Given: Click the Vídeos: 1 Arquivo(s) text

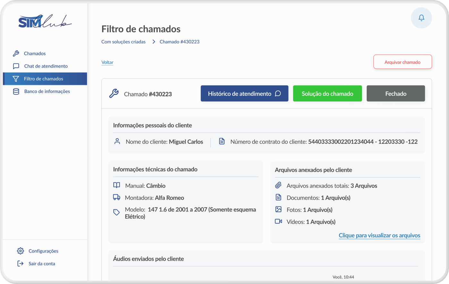Looking at the screenshot, I should [x=311, y=222].
